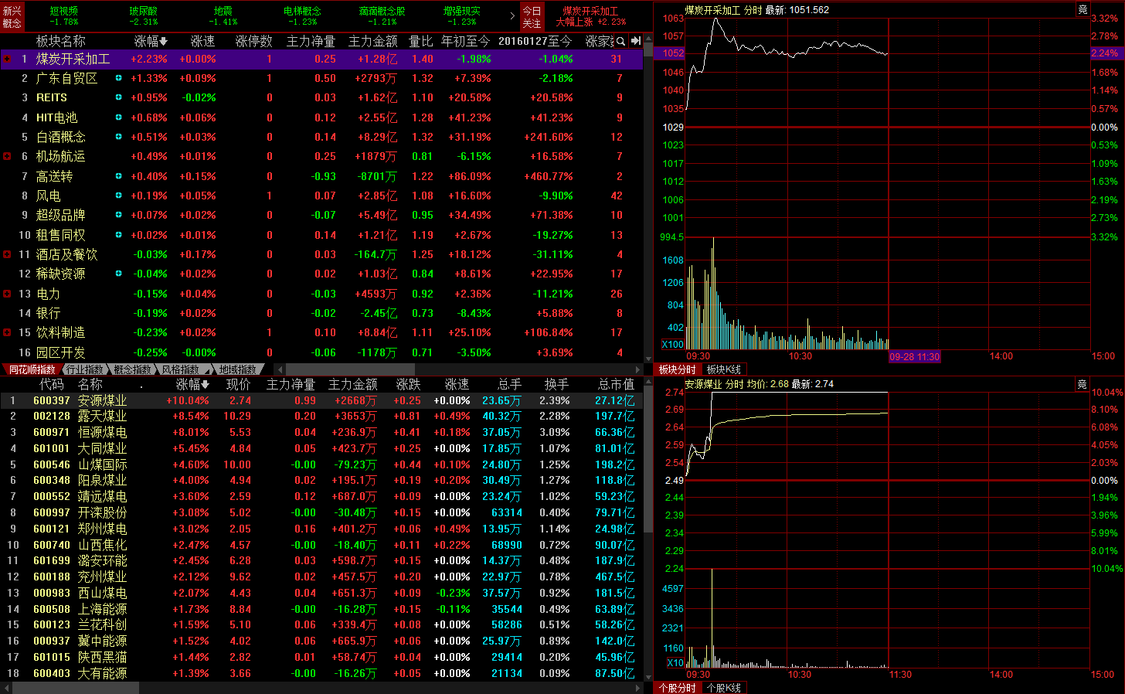Select 银行 sector row
The width and height of the screenshot is (1125, 694).
point(321,313)
